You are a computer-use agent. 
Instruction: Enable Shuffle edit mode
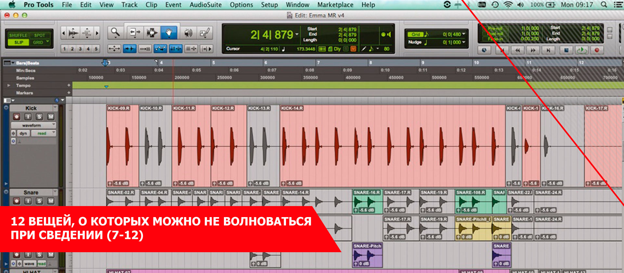[18, 35]
